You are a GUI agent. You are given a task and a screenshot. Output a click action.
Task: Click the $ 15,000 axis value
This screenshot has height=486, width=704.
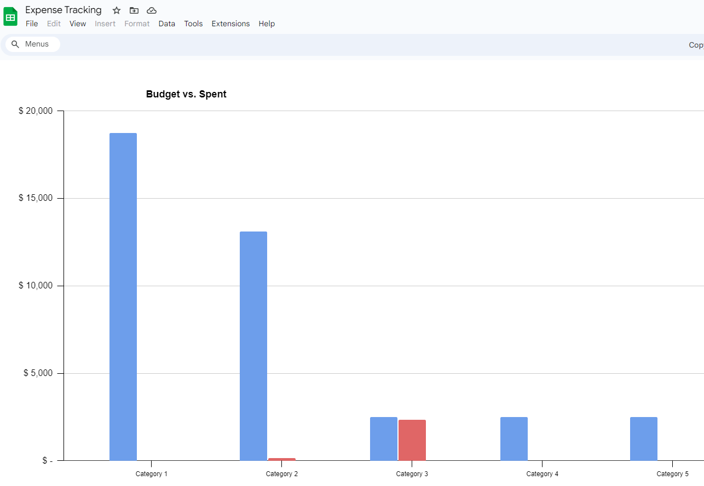click(36, 198)
